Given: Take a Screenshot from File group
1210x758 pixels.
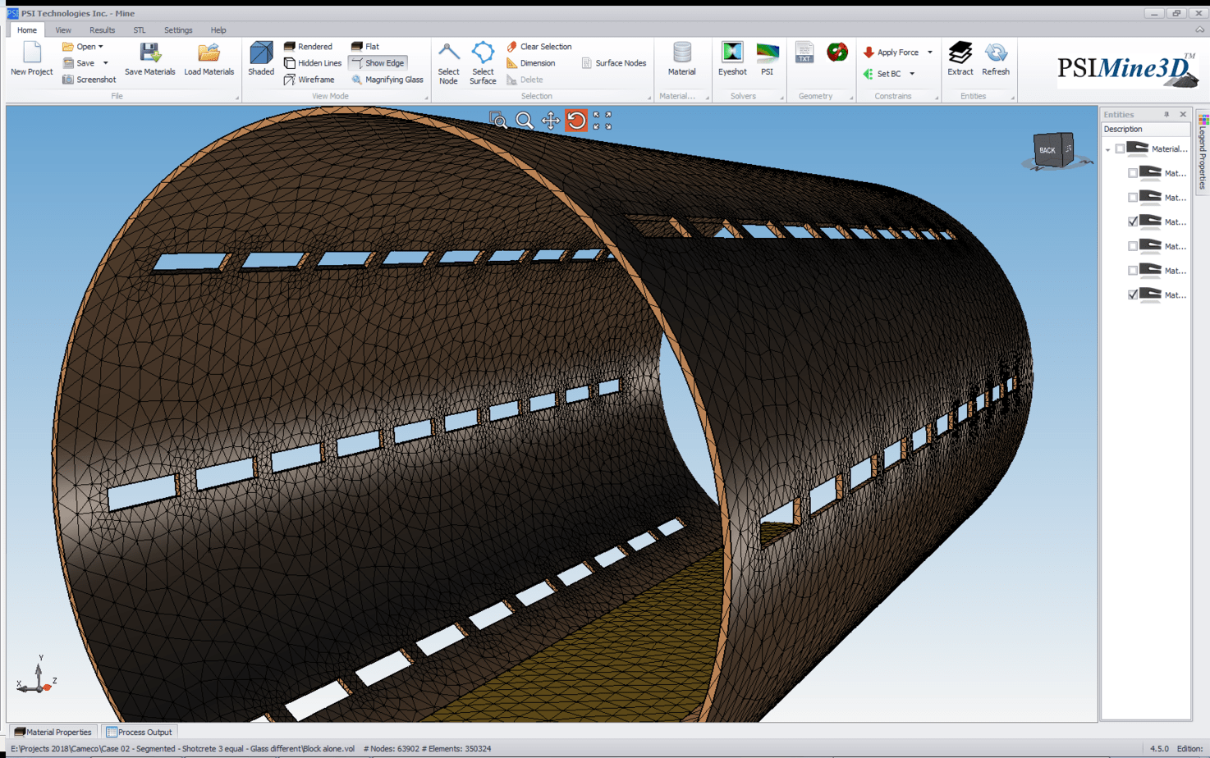Looking at the screenshot, I should pyautogui.click(x=89, y=80).
